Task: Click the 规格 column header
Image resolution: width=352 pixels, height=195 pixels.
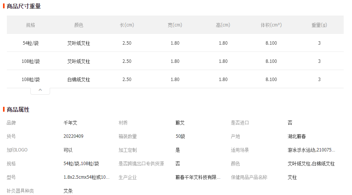Action: point(30,25)
